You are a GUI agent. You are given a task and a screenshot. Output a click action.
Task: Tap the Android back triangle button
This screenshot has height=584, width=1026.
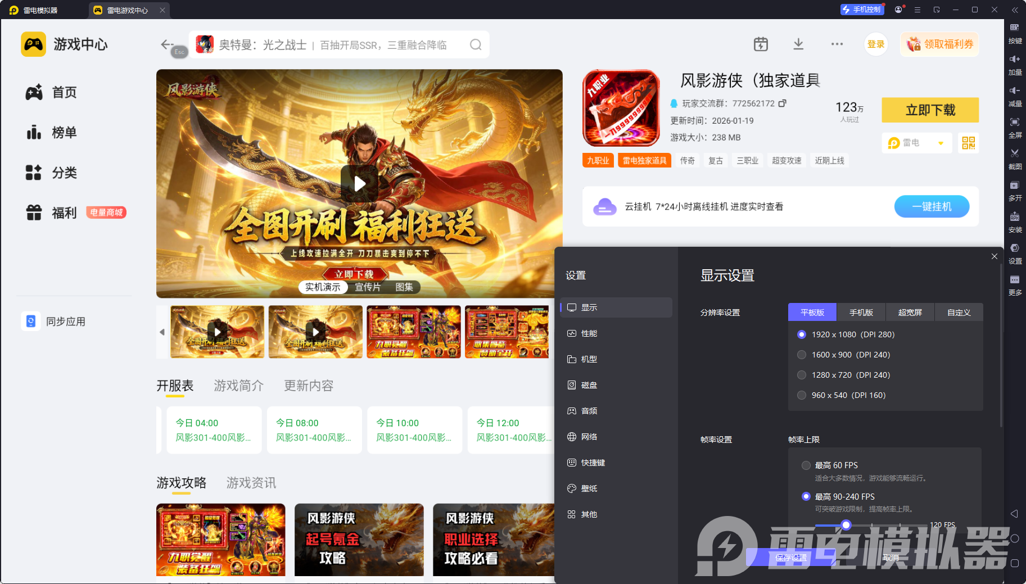click(1014, 514)
